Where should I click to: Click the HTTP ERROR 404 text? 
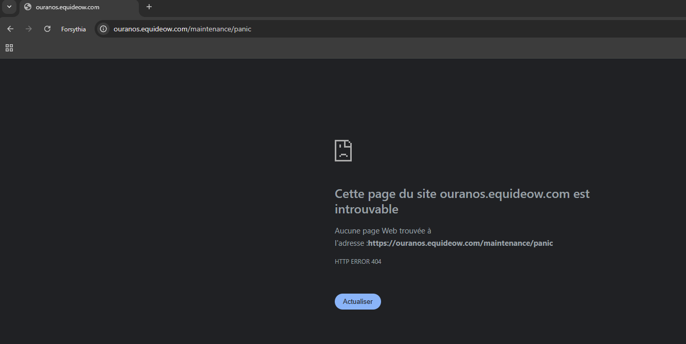pyautogui.click(x=358, y=262)
